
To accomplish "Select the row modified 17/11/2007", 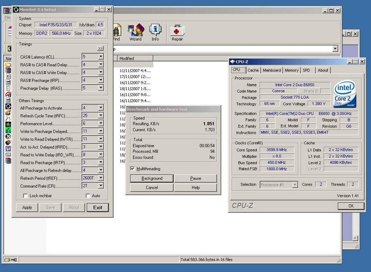I will 135,77.
